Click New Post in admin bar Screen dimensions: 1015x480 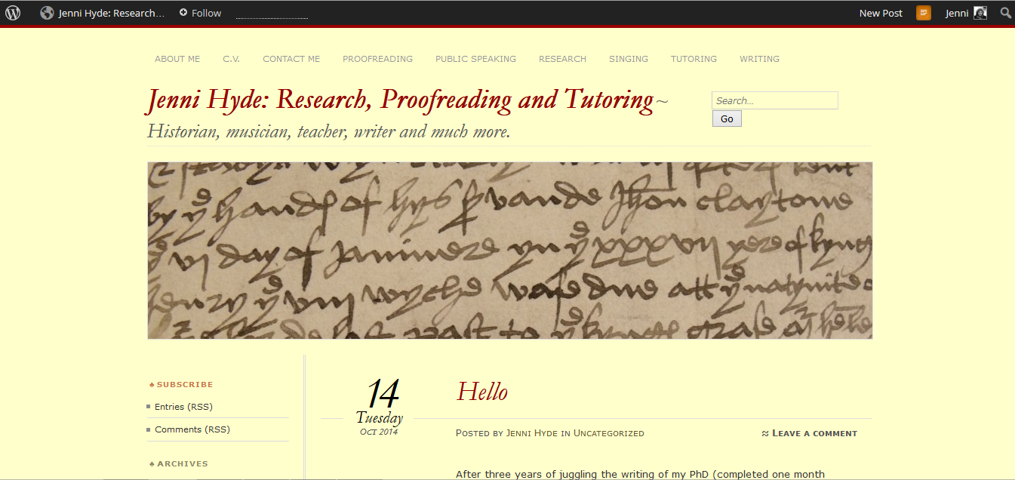pos(881,13)
